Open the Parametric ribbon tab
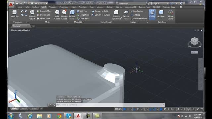Screen dimensions: 212x119 (64, 7)
